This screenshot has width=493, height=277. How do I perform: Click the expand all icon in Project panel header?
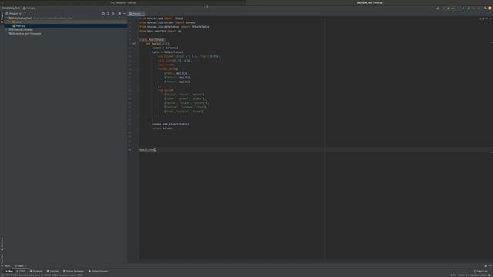pyautogui.click(x=108, y=14)
